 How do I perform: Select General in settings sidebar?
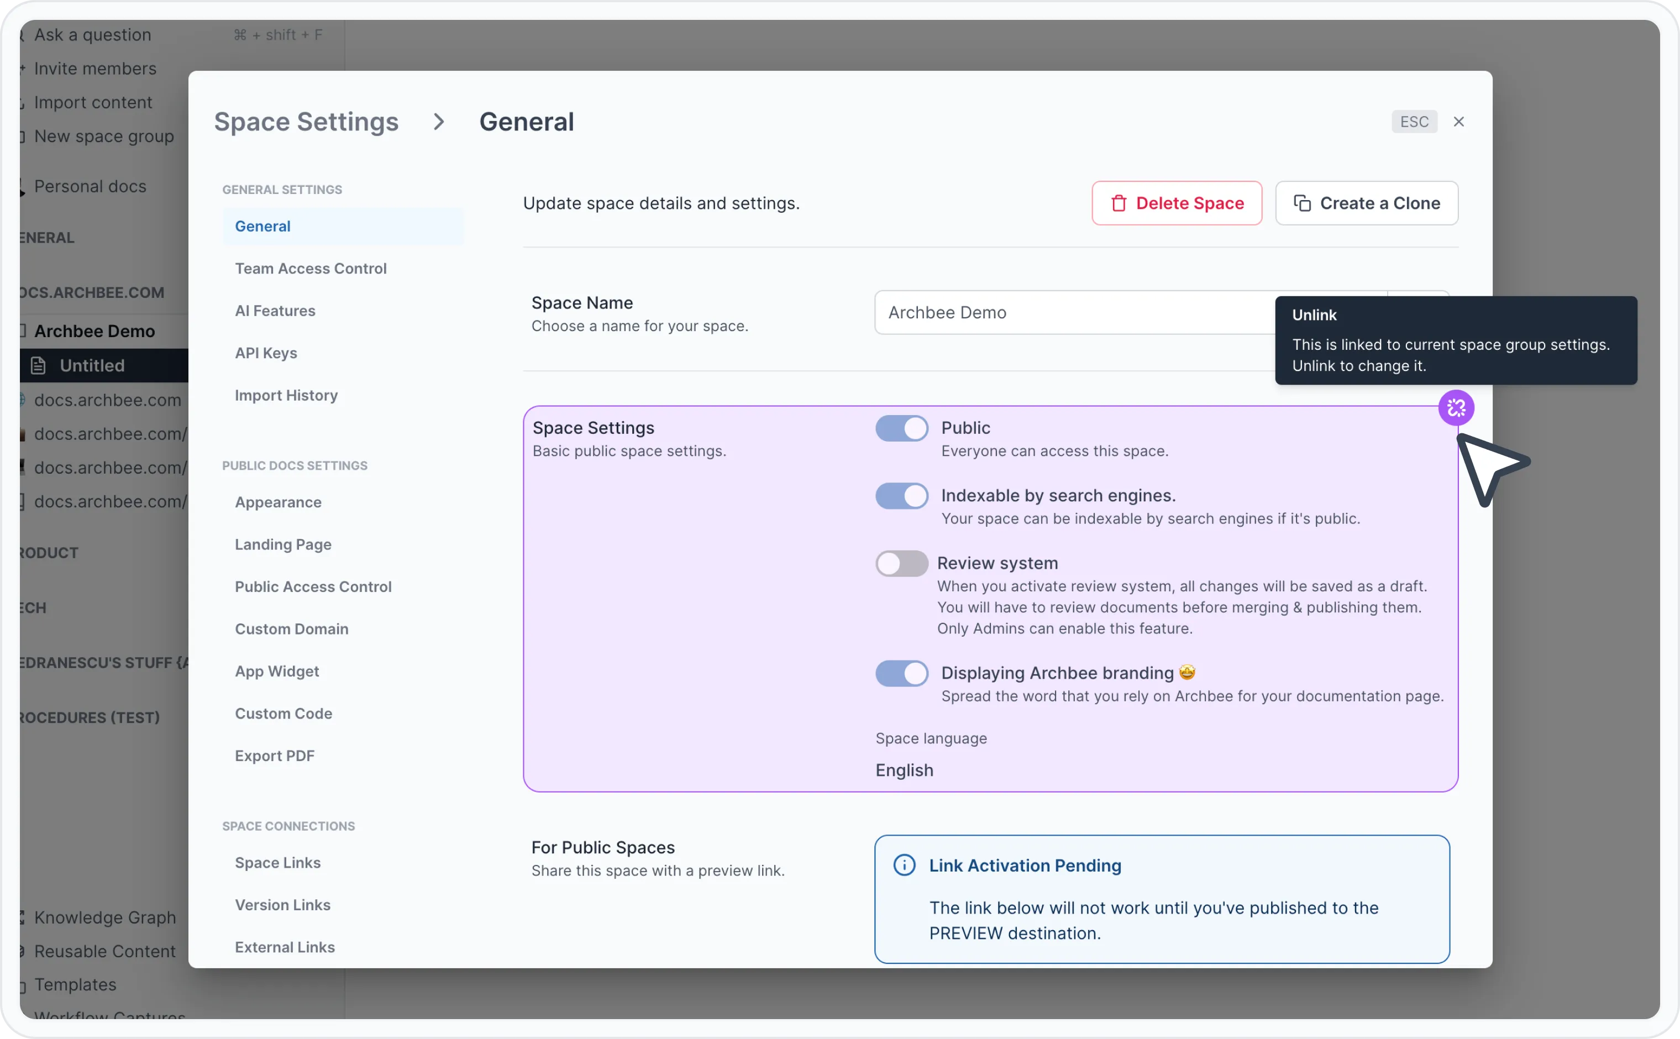(x=343, y=226)
